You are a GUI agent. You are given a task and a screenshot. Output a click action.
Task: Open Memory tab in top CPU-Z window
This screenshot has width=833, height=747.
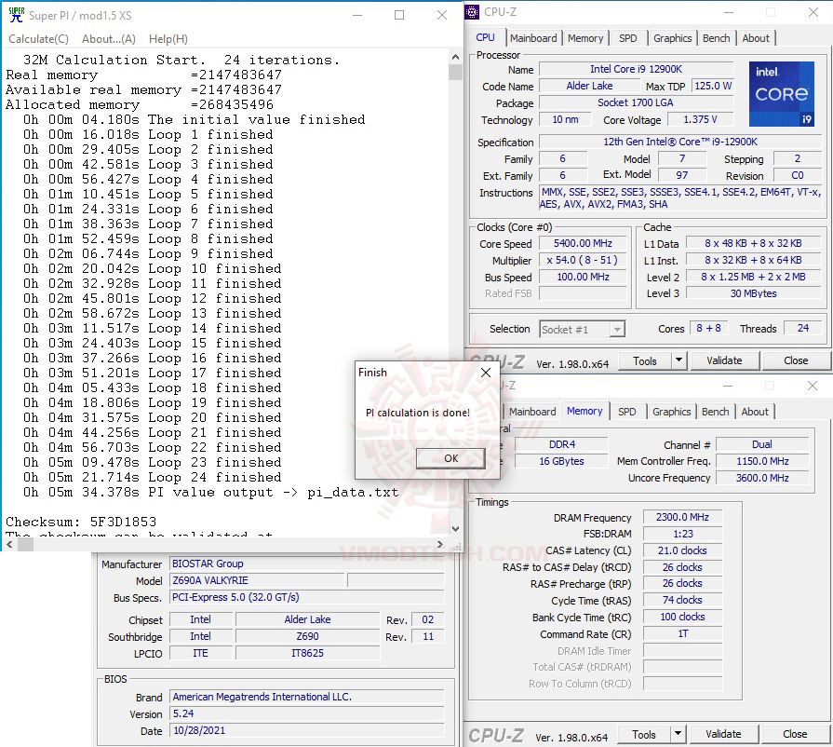click(584, 38)
